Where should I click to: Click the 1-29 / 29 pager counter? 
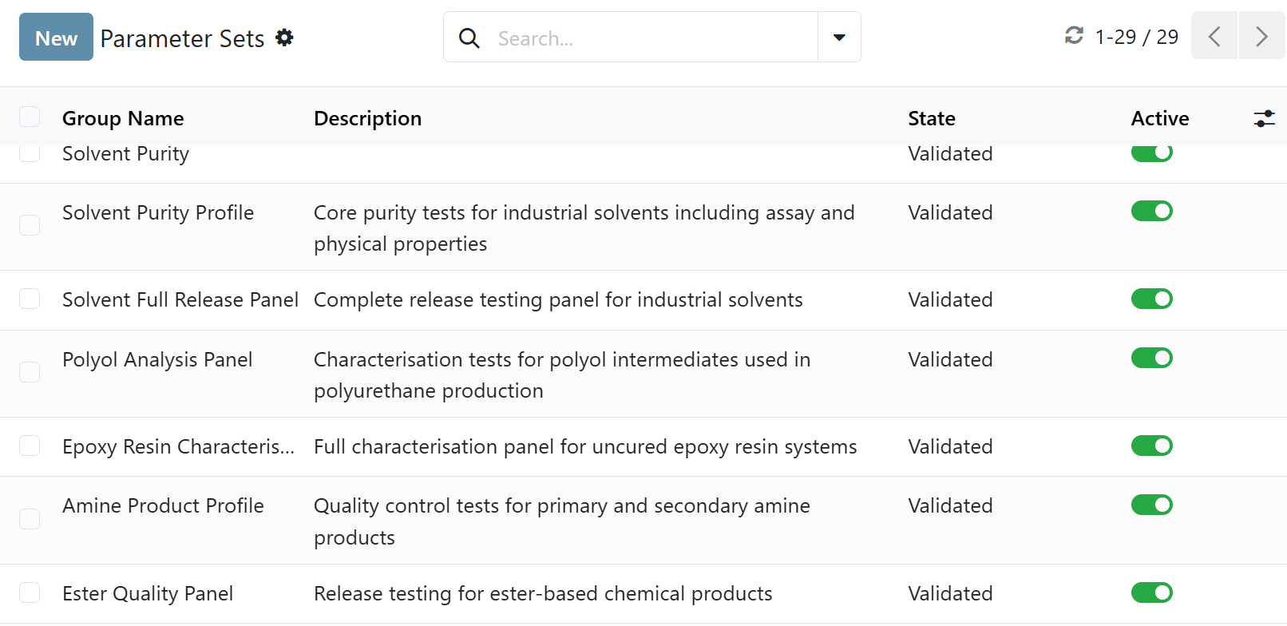pos(1136,37)
